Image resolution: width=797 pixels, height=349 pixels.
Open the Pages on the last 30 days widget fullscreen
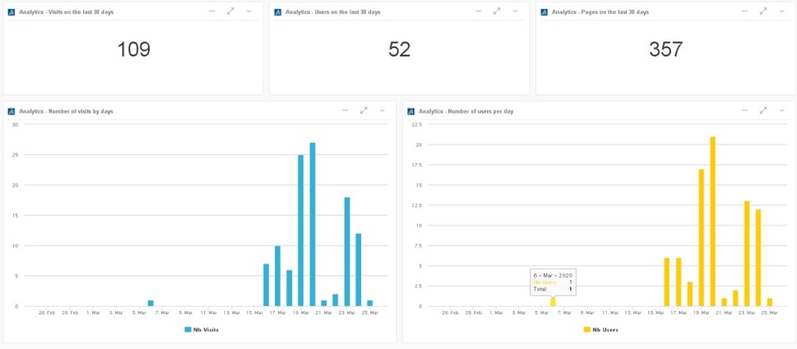point(763,12)
